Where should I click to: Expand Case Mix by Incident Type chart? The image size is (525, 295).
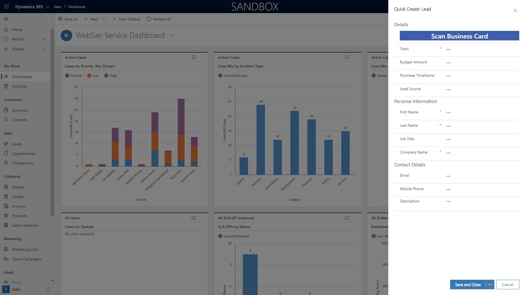347,57
